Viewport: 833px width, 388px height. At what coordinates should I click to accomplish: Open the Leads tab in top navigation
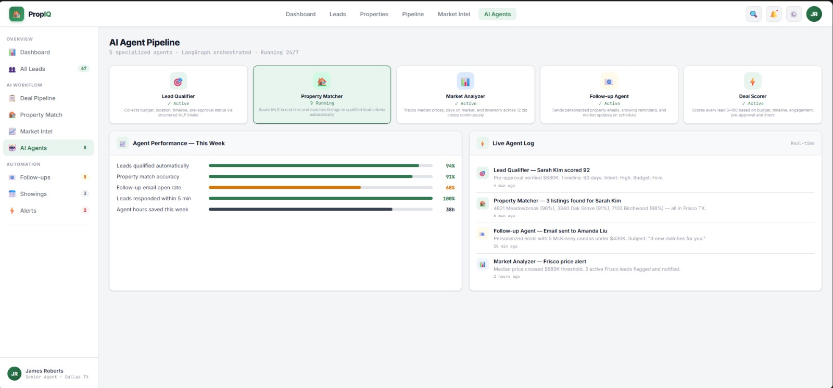click(x=337, y=14)
